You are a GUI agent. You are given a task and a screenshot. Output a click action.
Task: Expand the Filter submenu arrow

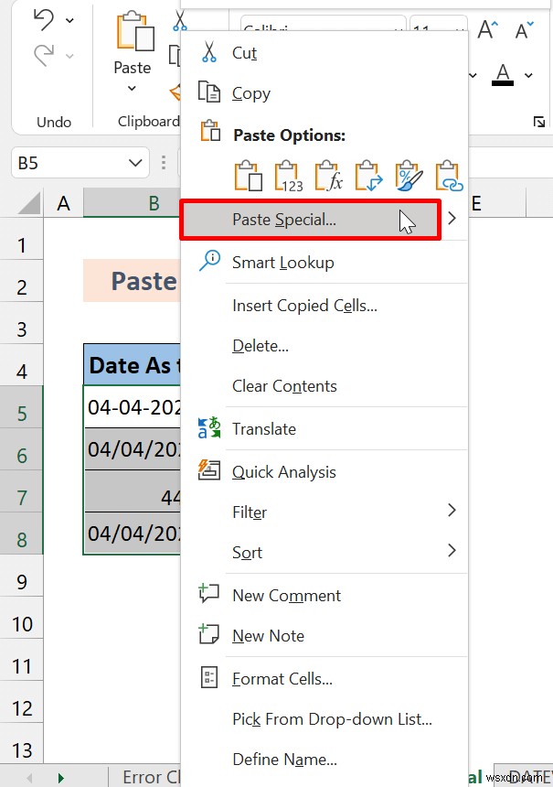click(452, 511)
